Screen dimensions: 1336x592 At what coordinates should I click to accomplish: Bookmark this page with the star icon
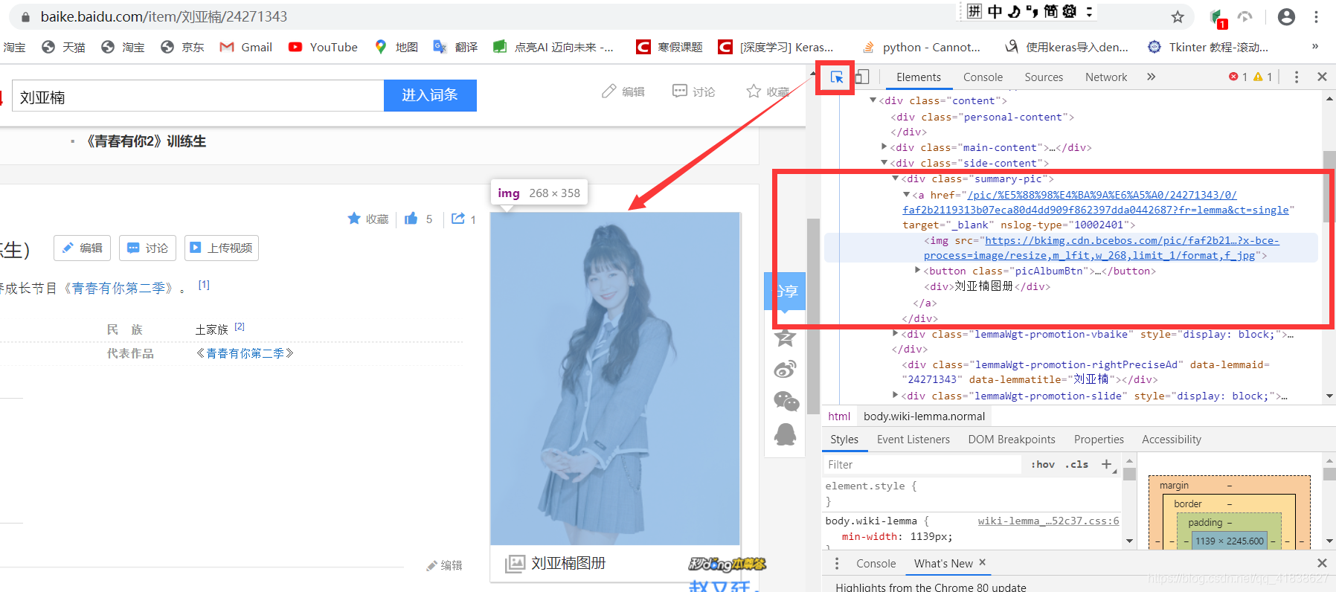click(1178, 17)
